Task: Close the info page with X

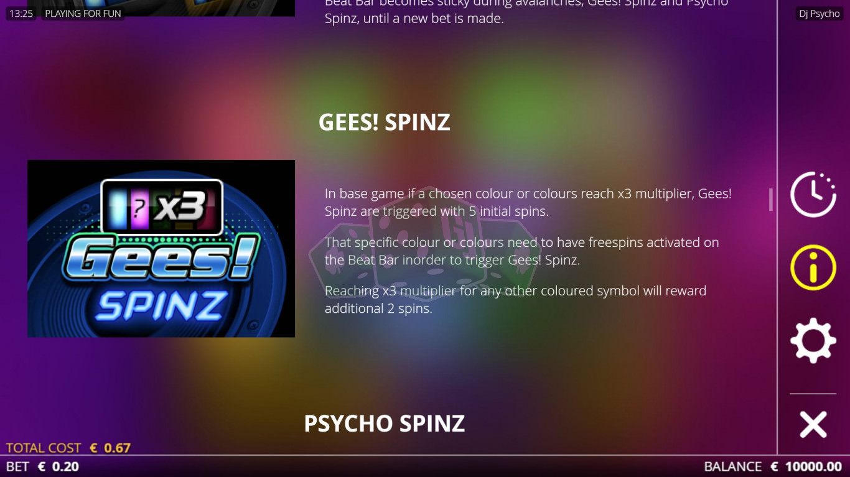Action: (x=813, y=425)
